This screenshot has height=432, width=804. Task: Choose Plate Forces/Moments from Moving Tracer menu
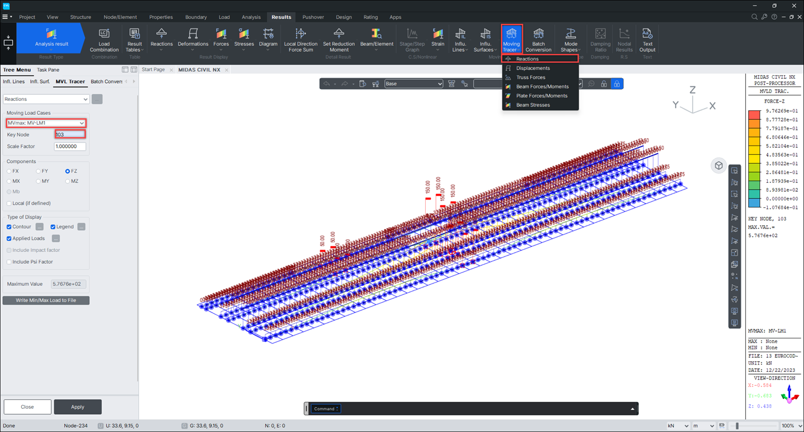pos(540,96)
